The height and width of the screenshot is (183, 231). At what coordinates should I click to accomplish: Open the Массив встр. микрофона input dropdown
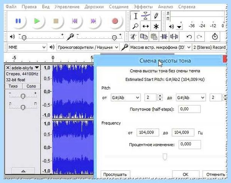[160, 47]
